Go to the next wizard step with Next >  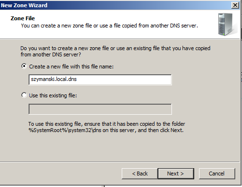pyautogui.click(x=176, y=174)
